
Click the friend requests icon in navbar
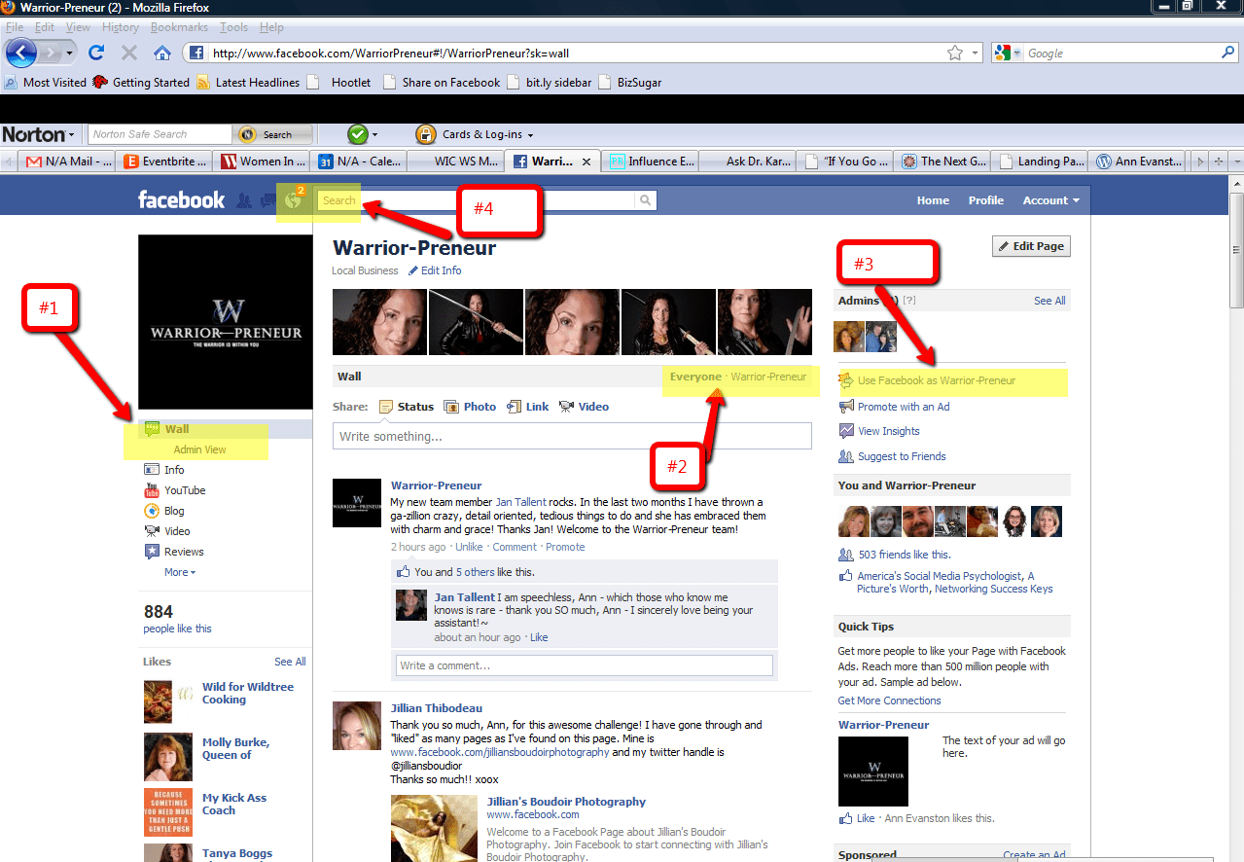[x=241, y=200]
